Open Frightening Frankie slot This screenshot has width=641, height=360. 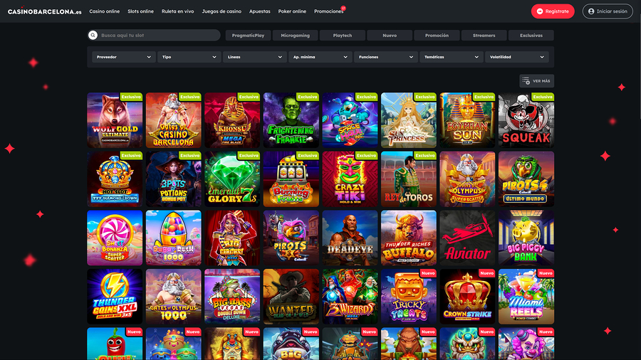point(291,120)
